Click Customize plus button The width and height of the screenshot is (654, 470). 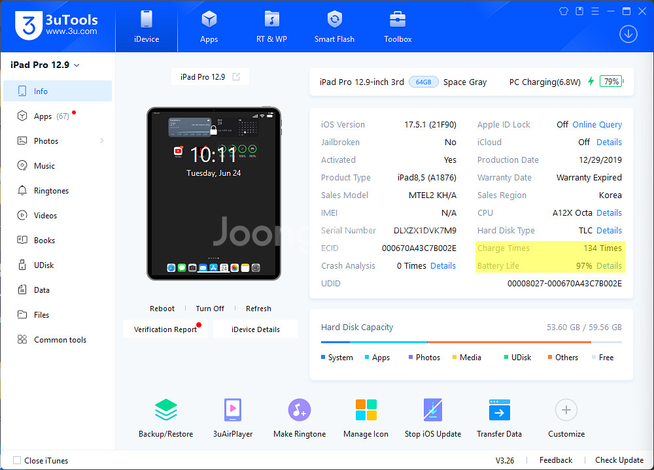(566, 410)
